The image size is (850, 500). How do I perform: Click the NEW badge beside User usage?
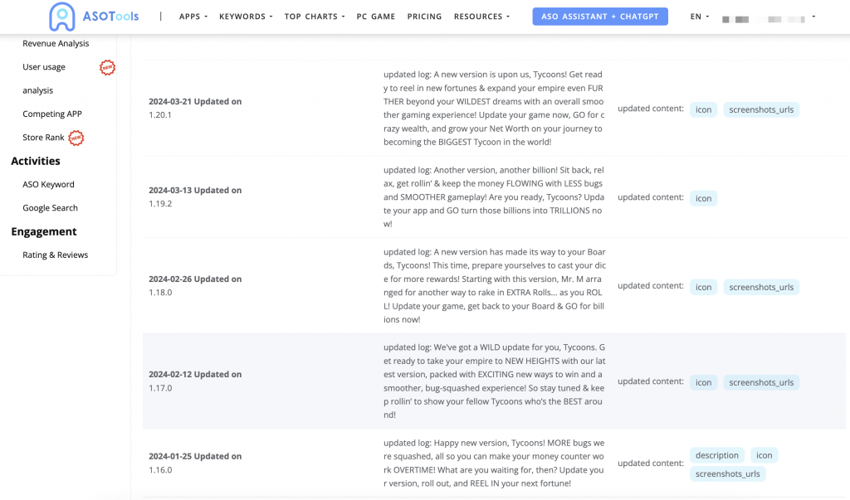[x=107, y=68]
